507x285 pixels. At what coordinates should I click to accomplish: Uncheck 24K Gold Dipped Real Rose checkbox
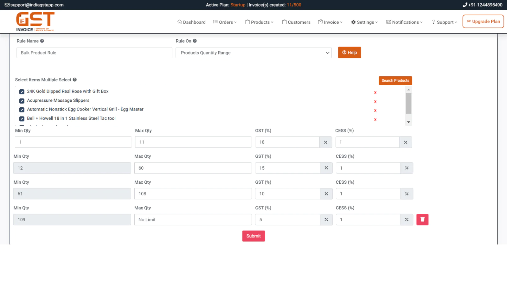pyautogui.click(x=22, y=92)
